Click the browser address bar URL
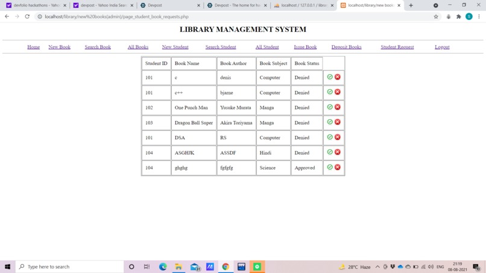486x273 pixels. (116, 17)
